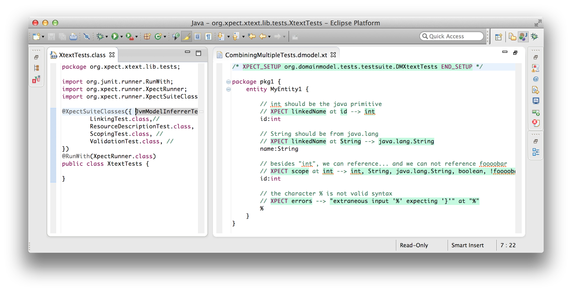The height and width of the screenshot is (292, 572).
Task: Click the green Run button
Action: pyautogui.click(x=115, y=36)
